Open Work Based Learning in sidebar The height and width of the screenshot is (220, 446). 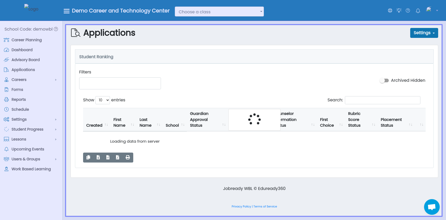(x=31, y=169)
